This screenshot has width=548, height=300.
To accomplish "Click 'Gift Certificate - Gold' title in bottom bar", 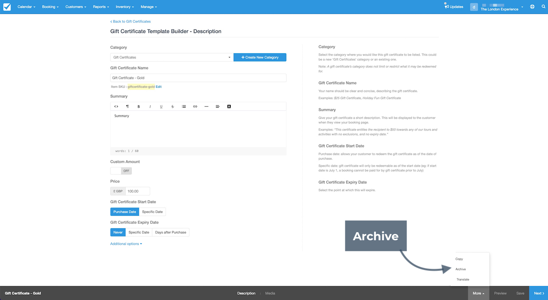I will click(23, 293).
